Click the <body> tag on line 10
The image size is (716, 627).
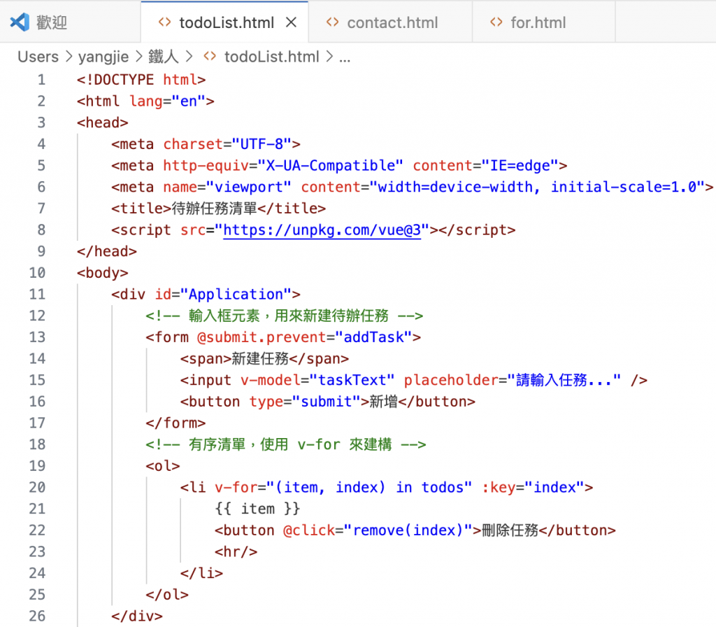click(102, 273)
